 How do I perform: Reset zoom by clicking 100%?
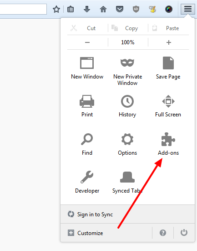(x=128, y=42)
